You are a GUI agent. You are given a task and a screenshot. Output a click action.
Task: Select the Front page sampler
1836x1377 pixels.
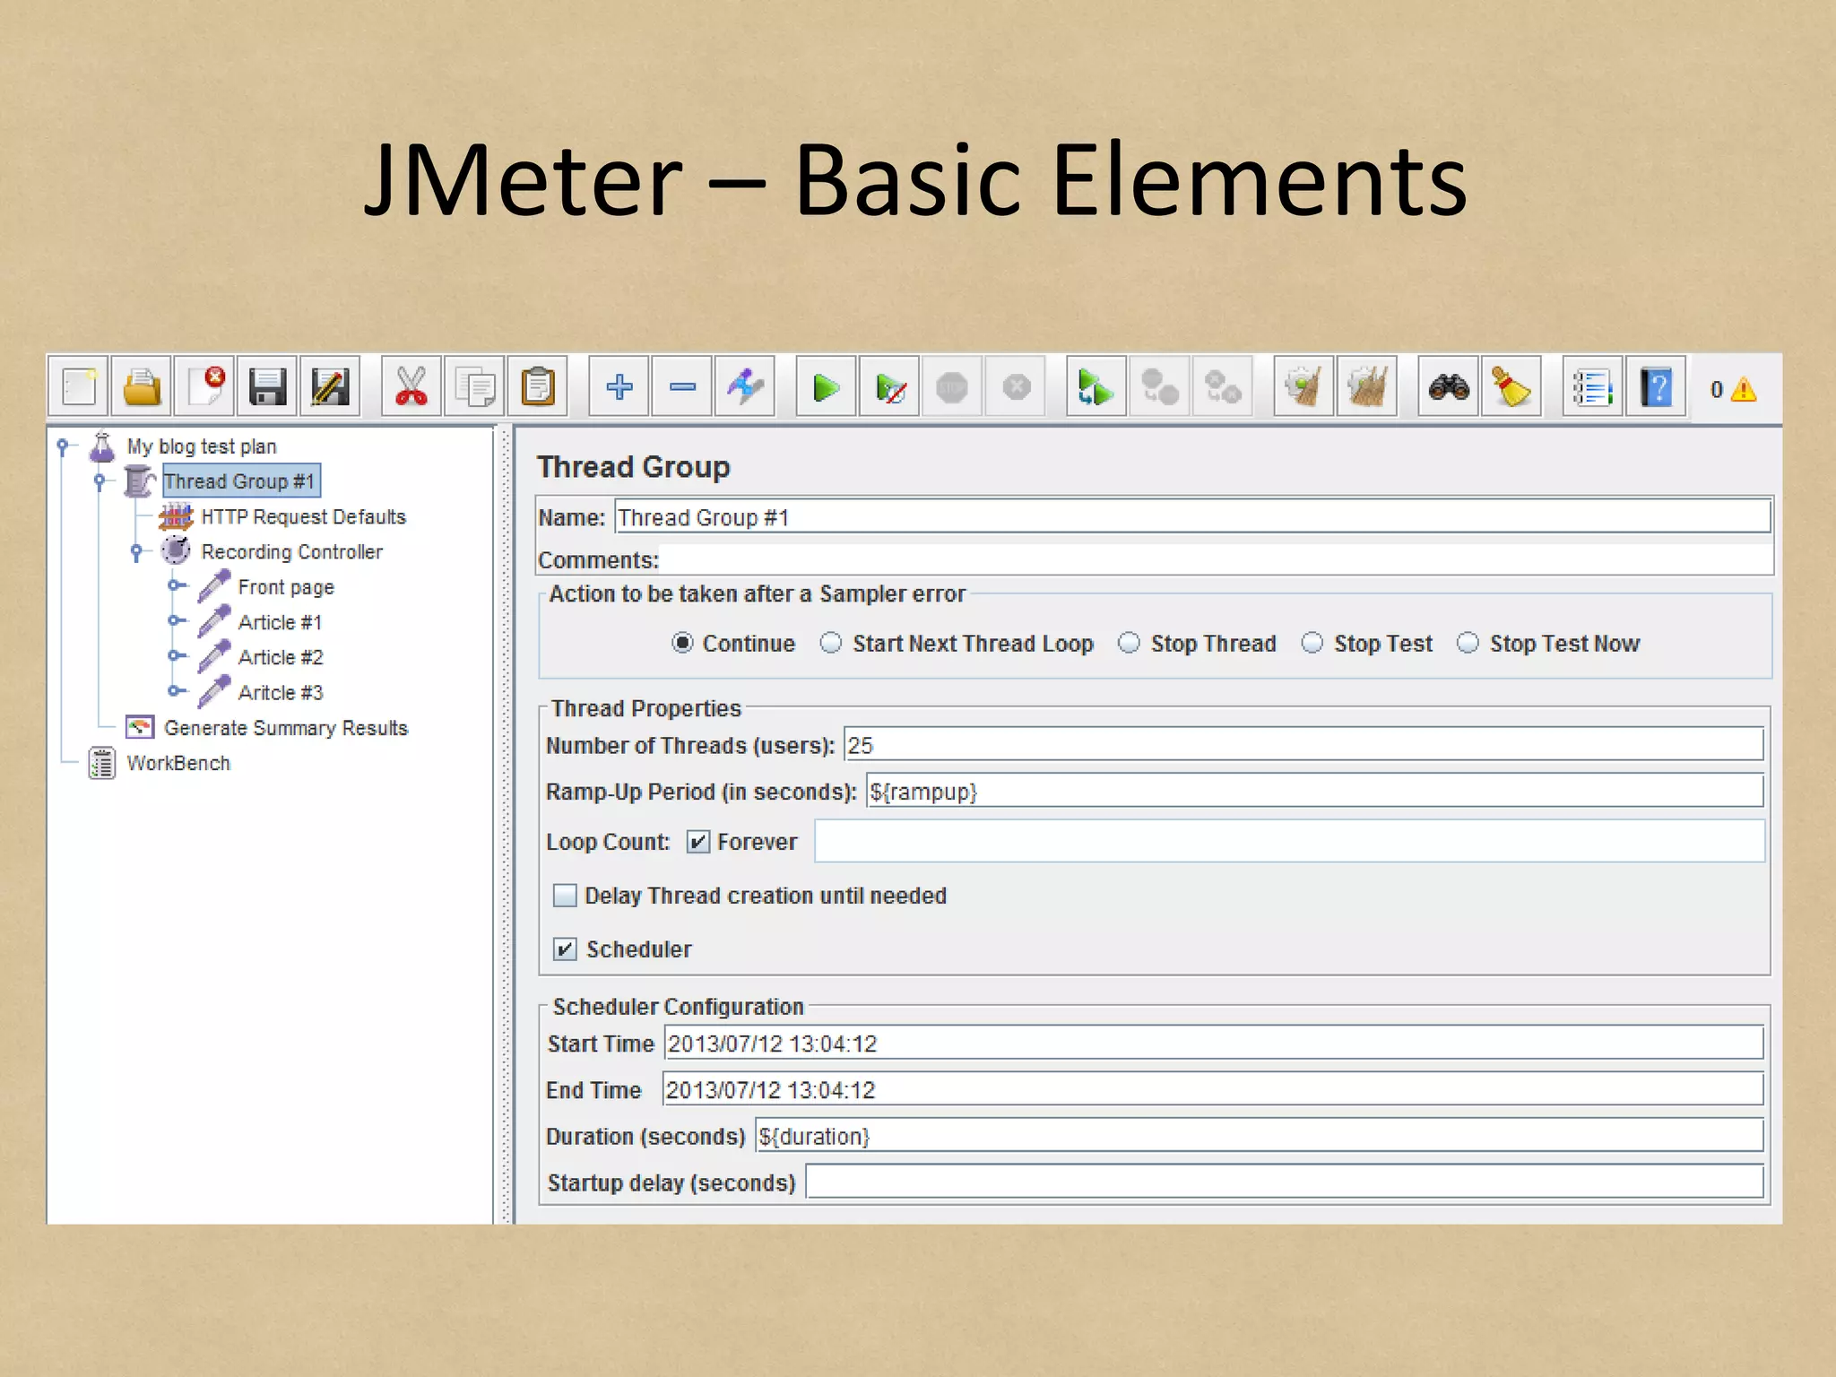coord(286,587)
